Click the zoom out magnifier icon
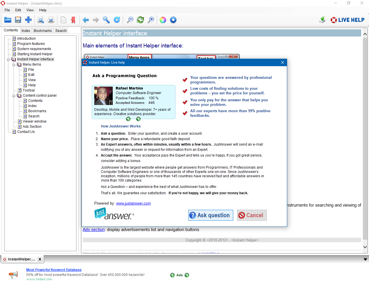 click(130, 20)
